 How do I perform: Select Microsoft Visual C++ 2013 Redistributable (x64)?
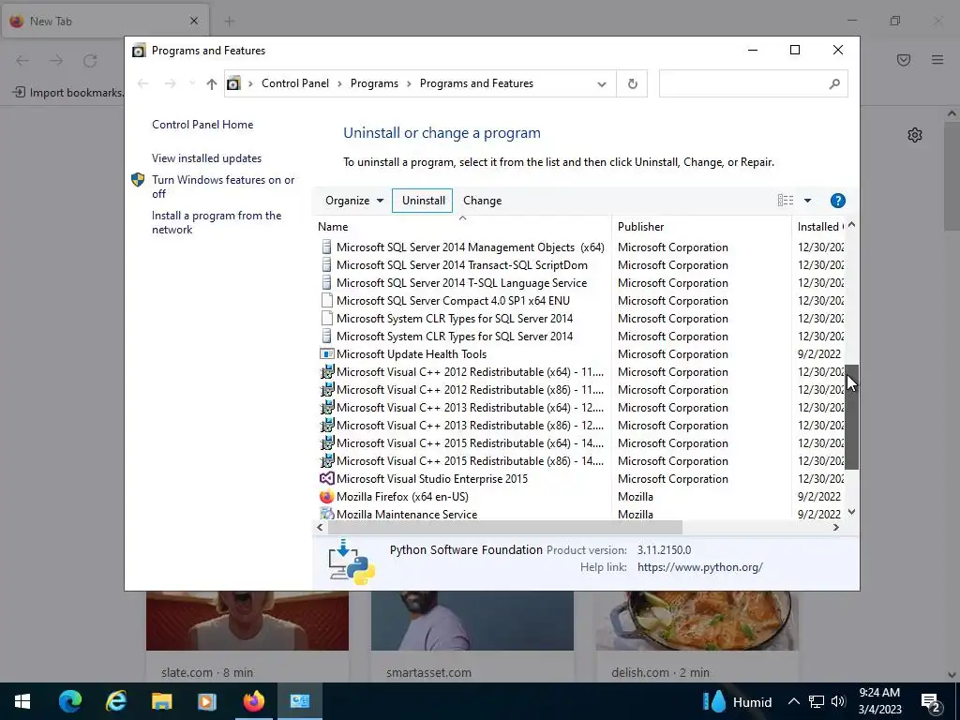[470, 408]
